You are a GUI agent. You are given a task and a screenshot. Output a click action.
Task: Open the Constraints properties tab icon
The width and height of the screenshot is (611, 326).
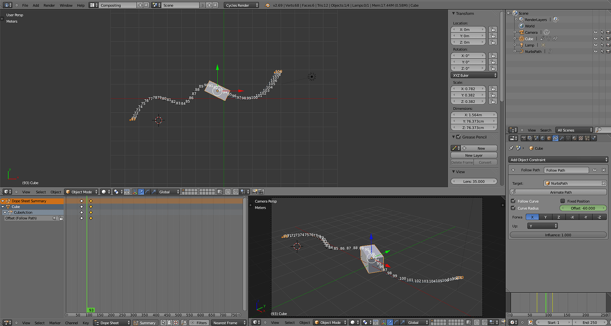click(x=555, y=138)
